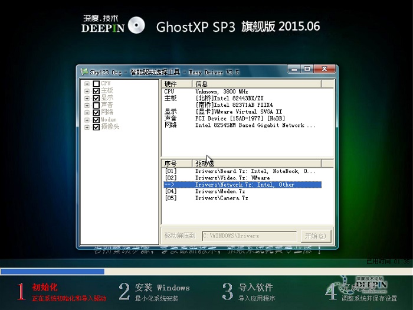The width and height of the screenshot is (413, 310).
Task: Select the 声音 tree label
Action: click(107, 105)
